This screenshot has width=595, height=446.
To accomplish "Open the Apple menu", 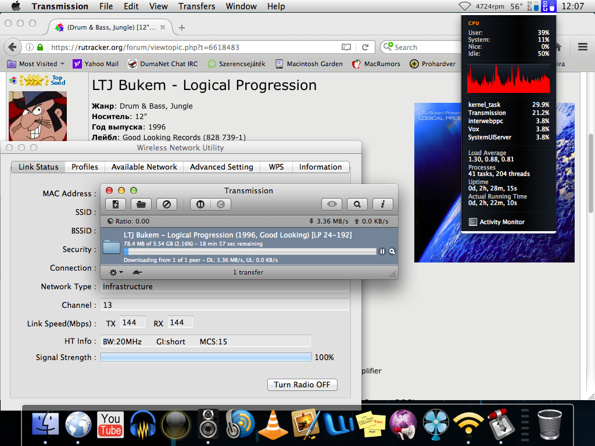I will (x=16, y=6).
